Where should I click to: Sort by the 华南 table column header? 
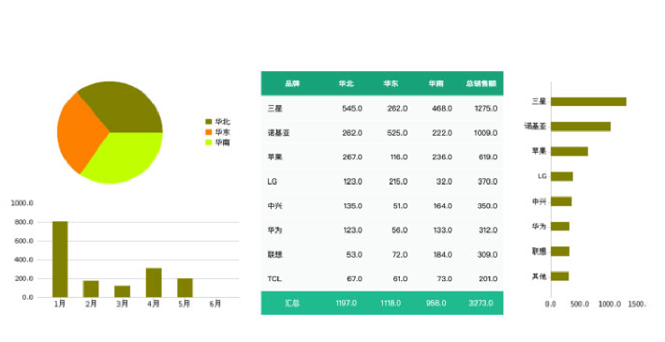(436, 83)
